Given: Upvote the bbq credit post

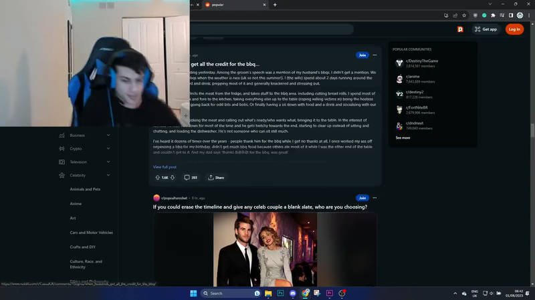Looking at the screenshot, I should click(x=158, y=177).
